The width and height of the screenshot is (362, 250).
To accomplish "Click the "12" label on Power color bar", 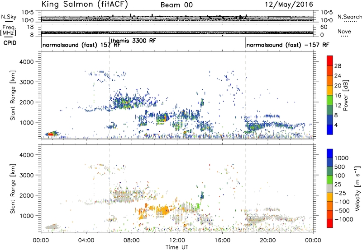I will [338, 106].
